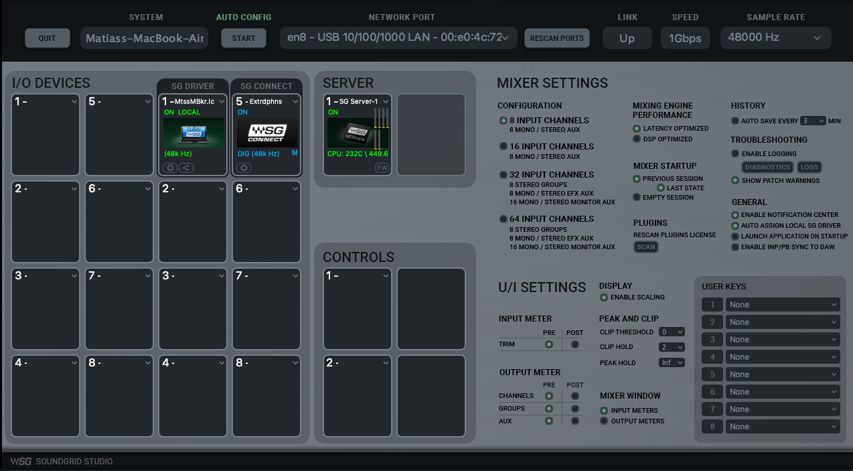This screenshot has height=471, width=853.
Task: Open the MtssMBkr.lc driver gear settings
Action: (171, 167)
